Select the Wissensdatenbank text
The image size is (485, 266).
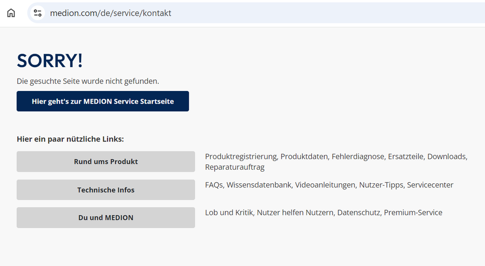[x=258, y=185]
